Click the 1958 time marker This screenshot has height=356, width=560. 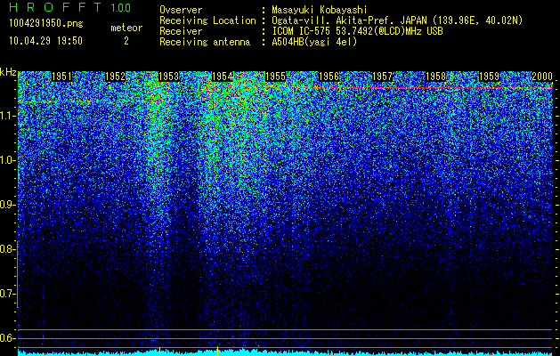(x=435, y=77)
